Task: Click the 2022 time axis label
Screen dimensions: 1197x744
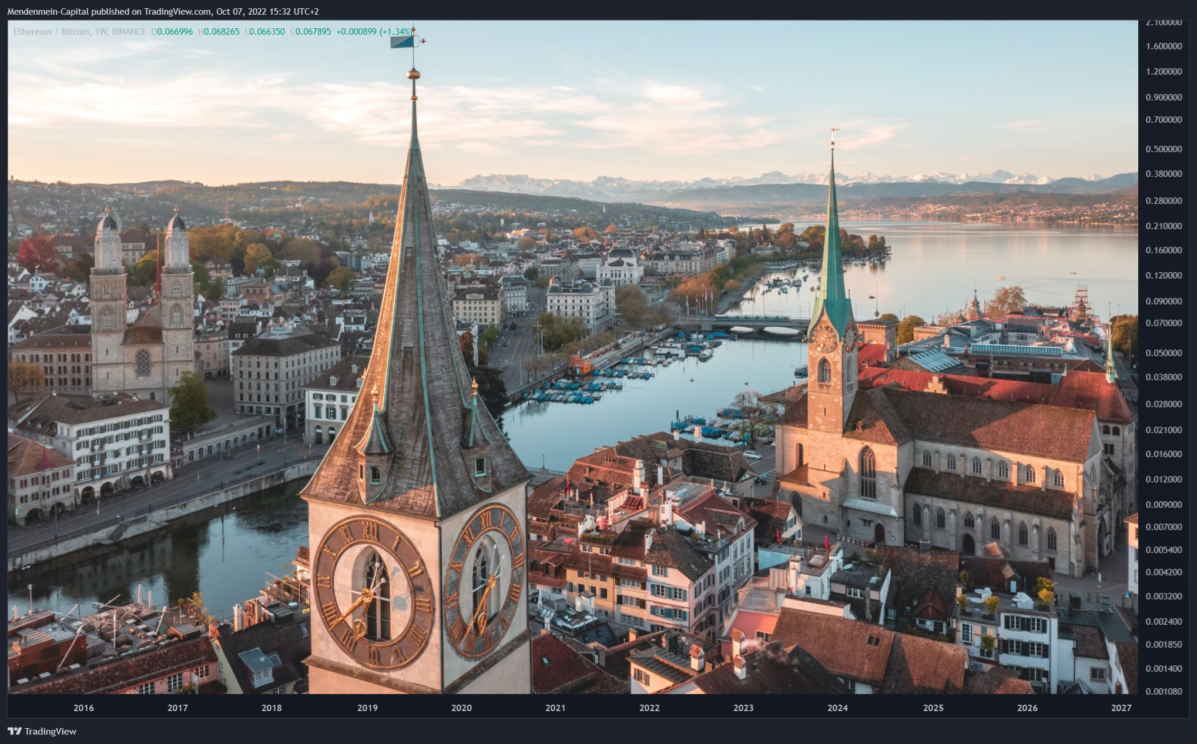Action: pyautogui.click(x=649, y=708)
